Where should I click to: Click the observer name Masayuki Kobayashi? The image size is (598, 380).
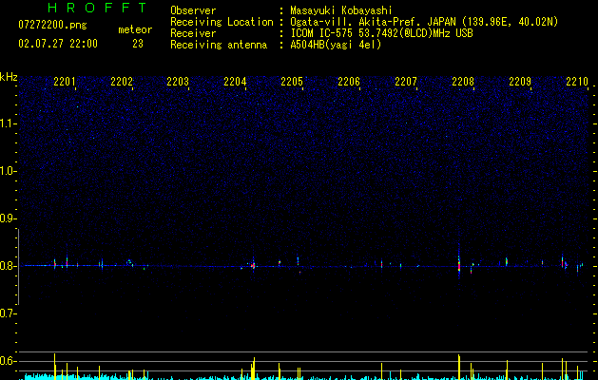pyautogui.click(x=341, y=10)
